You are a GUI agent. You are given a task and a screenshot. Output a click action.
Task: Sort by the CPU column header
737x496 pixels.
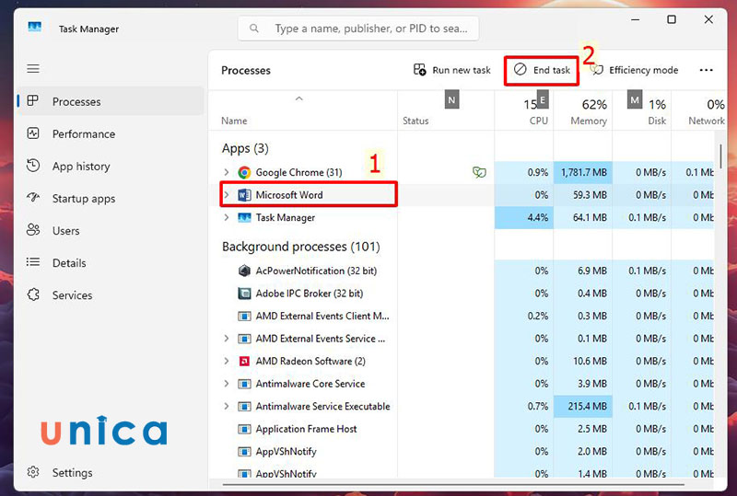coord(524,110)
